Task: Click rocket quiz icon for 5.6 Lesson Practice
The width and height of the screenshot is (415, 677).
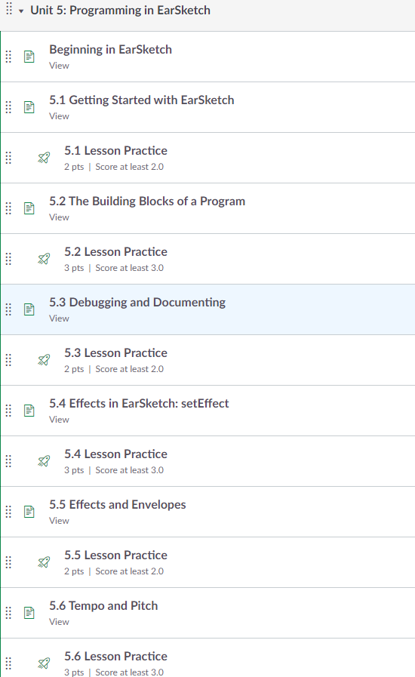Action: point(44,663)
